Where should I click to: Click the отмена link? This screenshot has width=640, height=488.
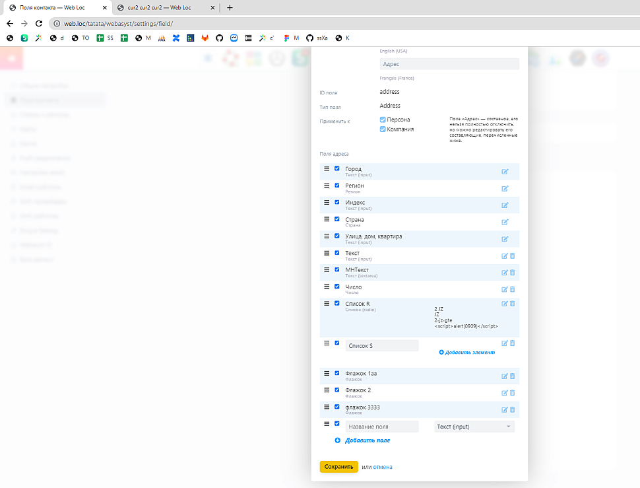[x=383, y=467]
